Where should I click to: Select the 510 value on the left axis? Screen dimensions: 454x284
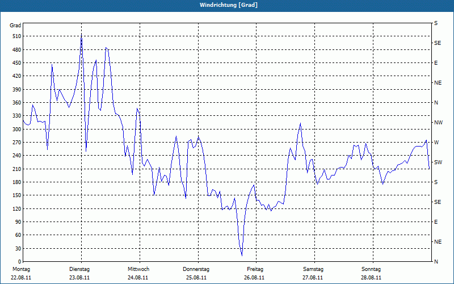[17, 36]
